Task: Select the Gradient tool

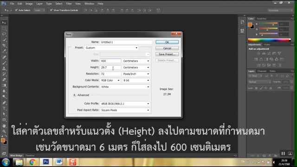Action: pyautogui.click(x=4, y=85)
